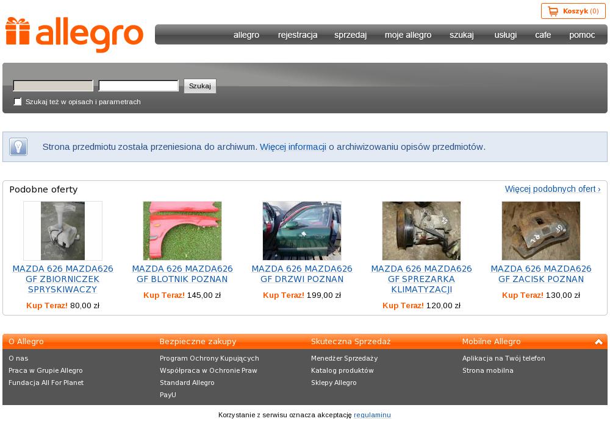The image size is (610, 427).
Task: Open O nas footer link
Action: pyautogui.click(x=18, y=358)
